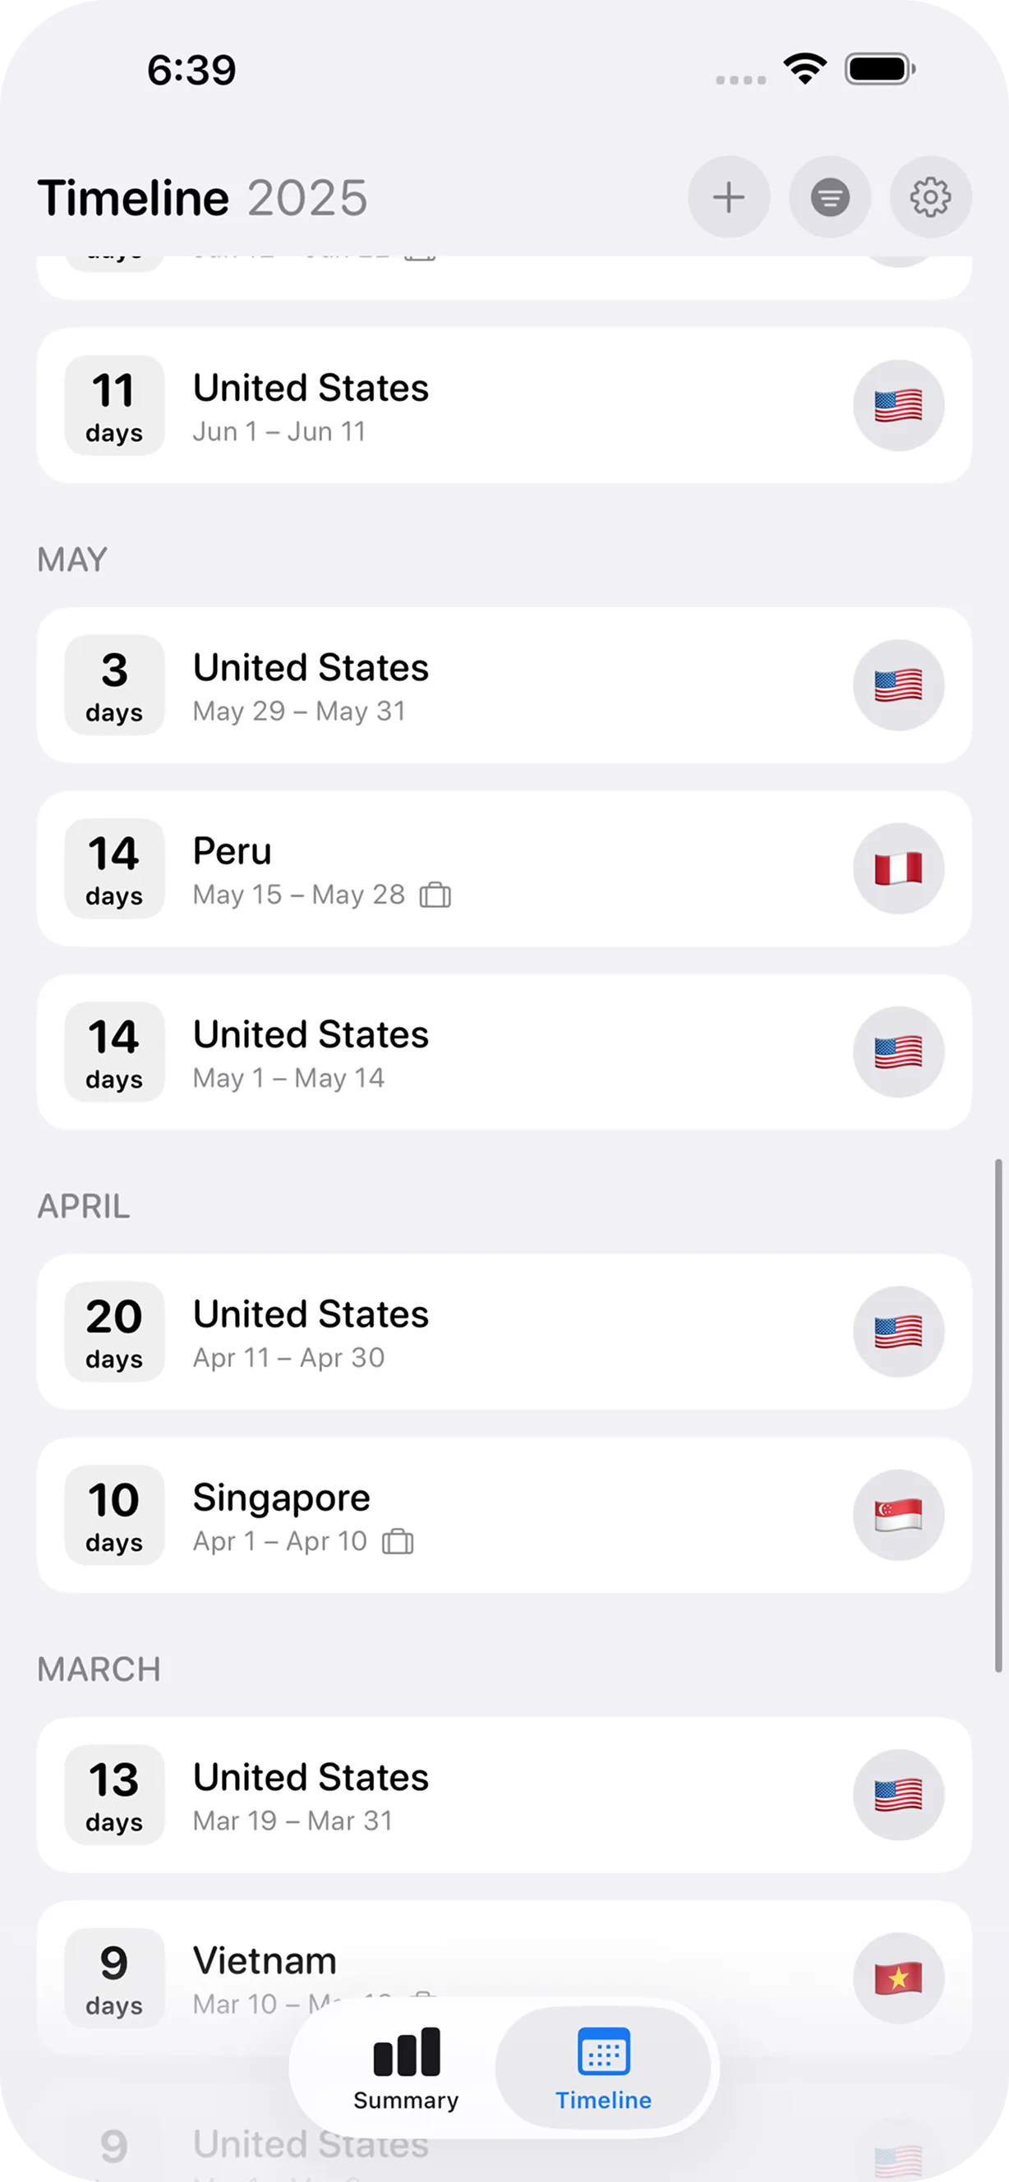The image size is (1009, 2182).
Task: Tap the Vietnam flag icon
Action: point(898,1978)
